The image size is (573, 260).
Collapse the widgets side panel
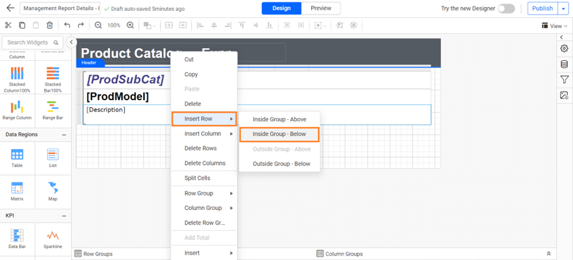71,42
